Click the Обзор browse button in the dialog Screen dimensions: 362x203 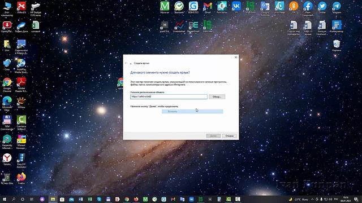point(217,96)
